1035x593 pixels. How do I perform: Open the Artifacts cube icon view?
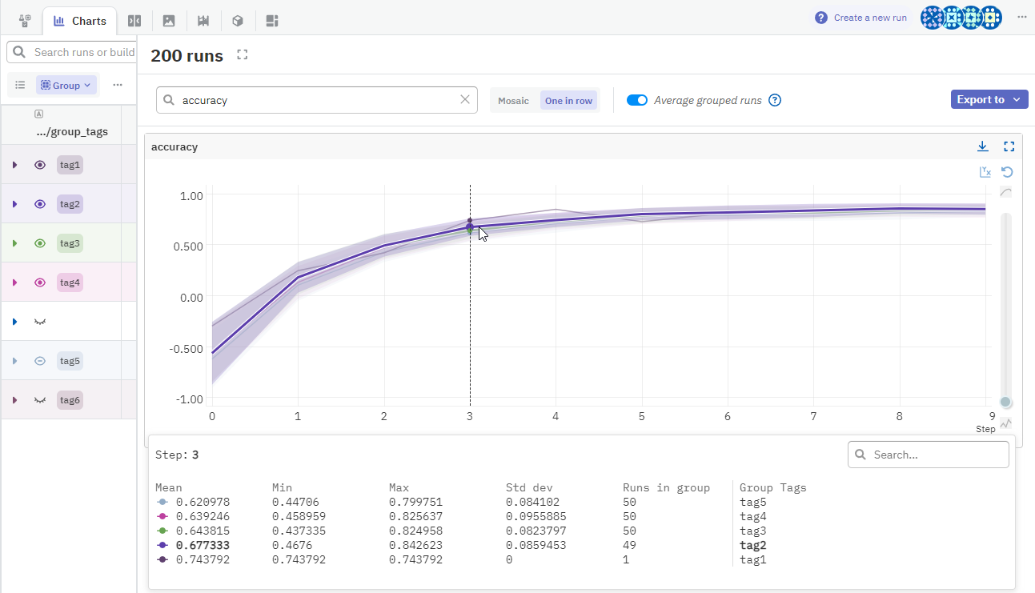[x=238, y=21]
